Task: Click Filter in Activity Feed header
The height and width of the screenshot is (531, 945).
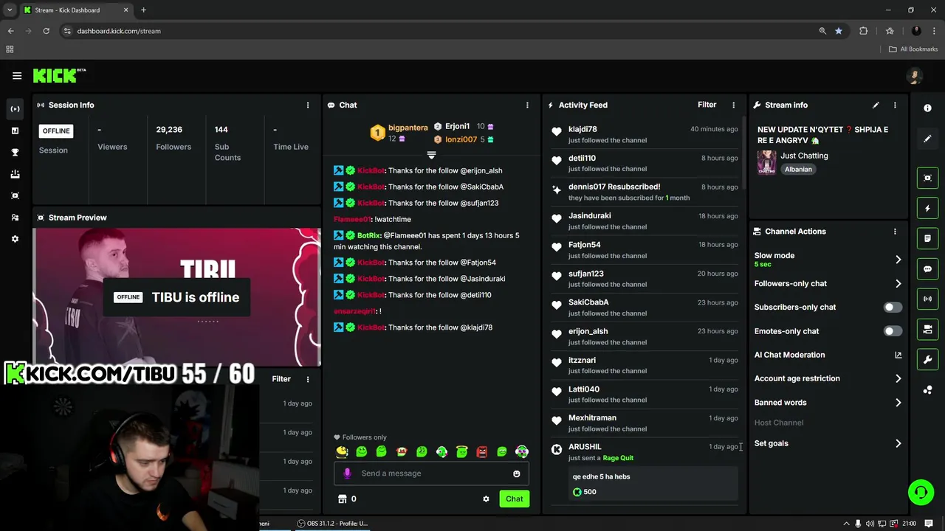Action: point(707,105)
